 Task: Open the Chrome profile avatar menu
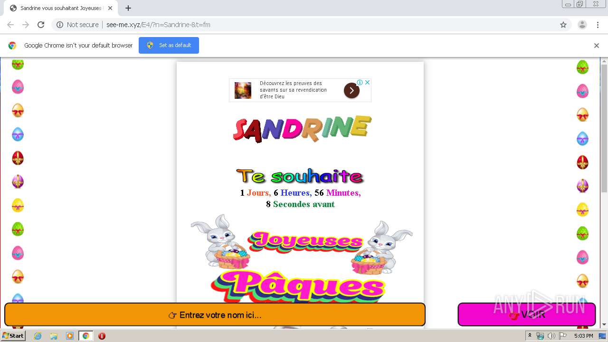[582, 25]
